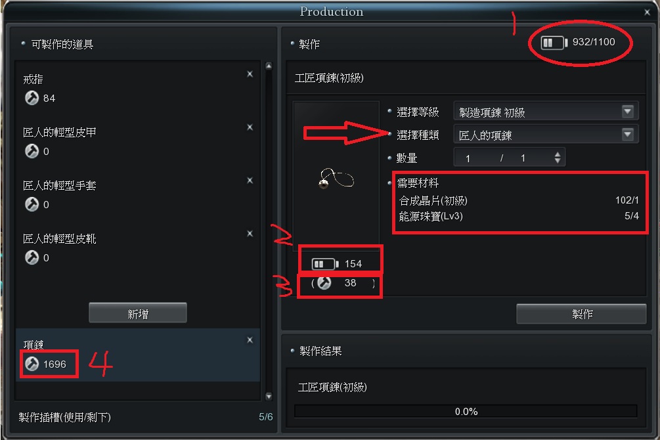
Task: Click the 製作 craft button
Action: pyautogui.click(x=581, y=314)
